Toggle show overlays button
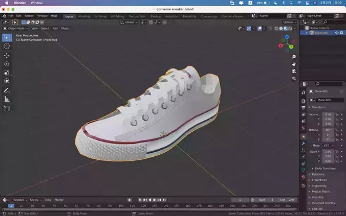Viewport: 346px width, 216px height. (x=259, y=29)
